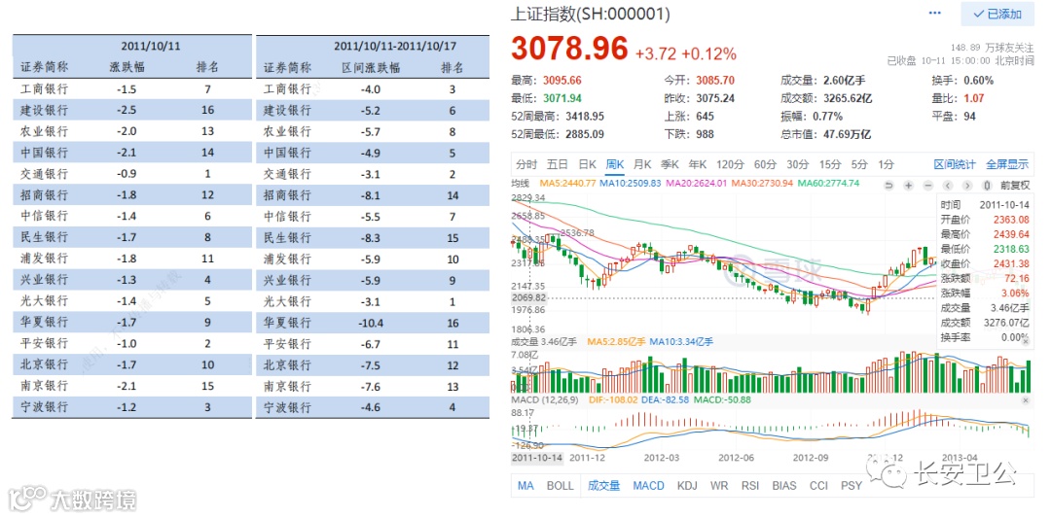Viewport: 1051px width, 519px height.
Task: Click 工商银行 in the 2011/10/11 table
Action: tap(44, 89)
